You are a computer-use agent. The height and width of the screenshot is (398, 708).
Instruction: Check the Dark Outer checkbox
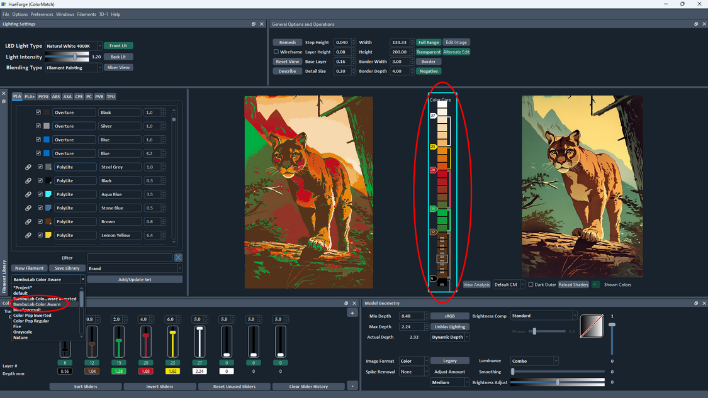tap(532, 284)
